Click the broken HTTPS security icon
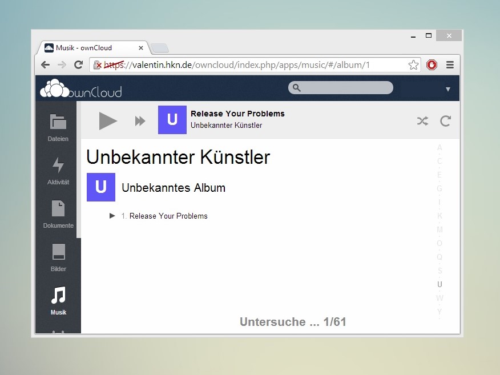The height and width of the screenshot is (375, 500). point(97,65)
